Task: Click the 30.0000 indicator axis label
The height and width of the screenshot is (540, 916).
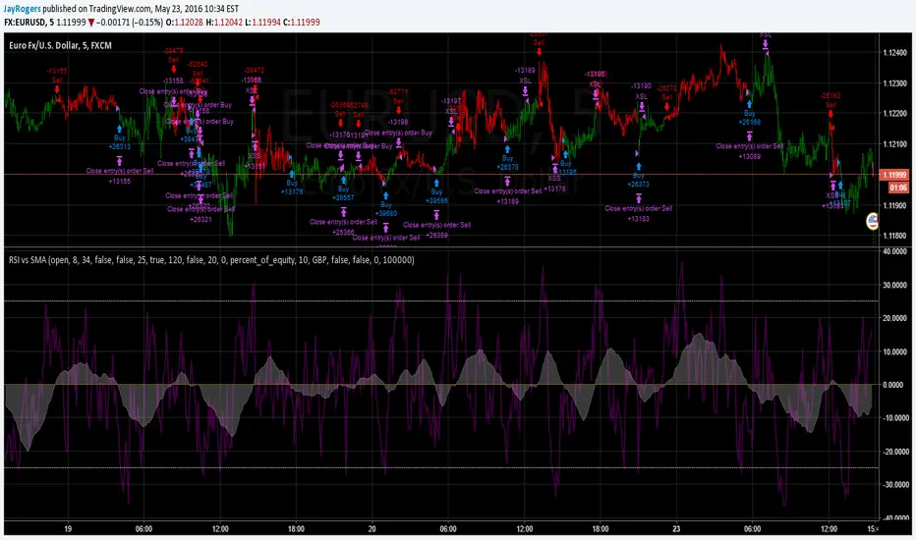Action: [x=895, y=285]
